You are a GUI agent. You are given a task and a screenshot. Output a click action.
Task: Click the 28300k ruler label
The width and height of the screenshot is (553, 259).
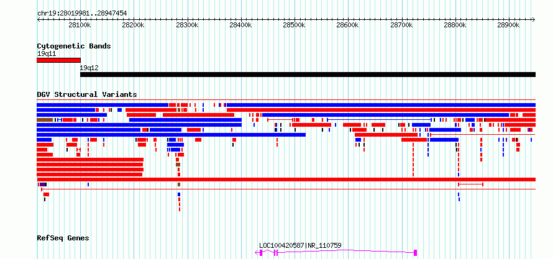click(x=188, y=25)
